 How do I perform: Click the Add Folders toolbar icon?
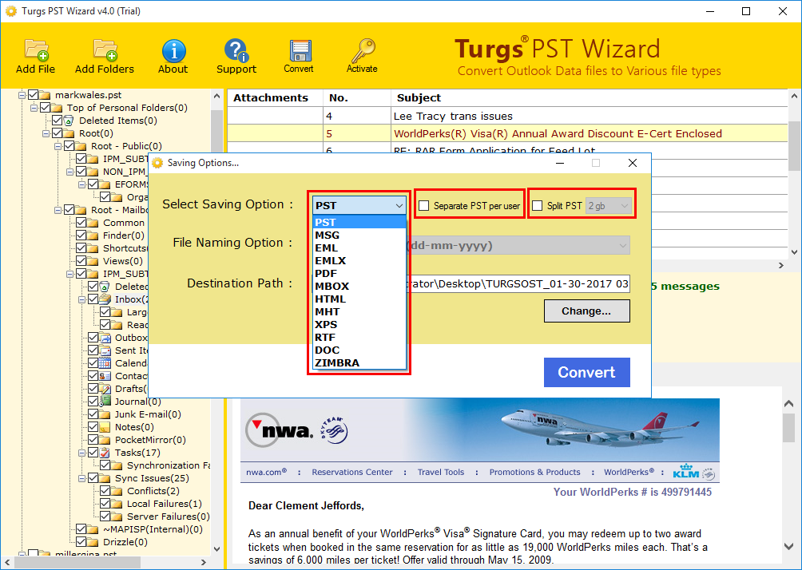[105, 50]
